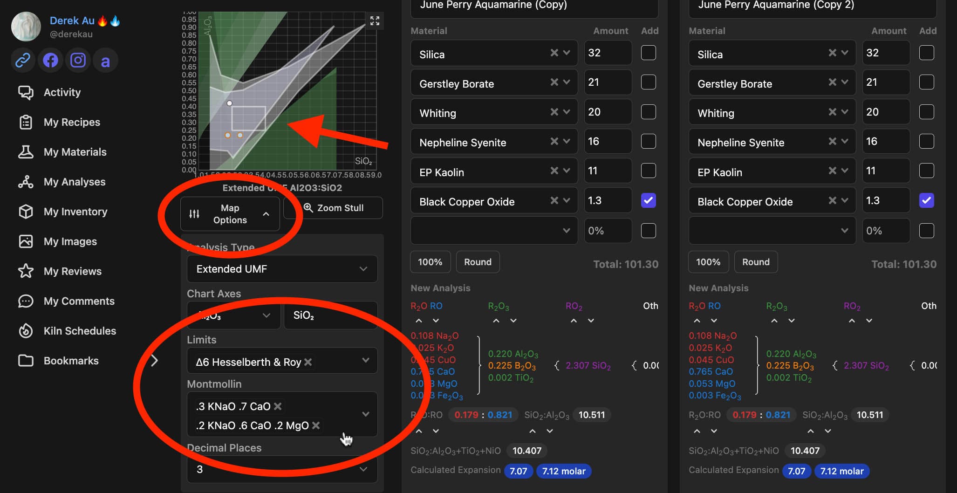Remove the Δ6 Hesselberth & Roy limit tag
957x493 pixels.
pos(308,362)
